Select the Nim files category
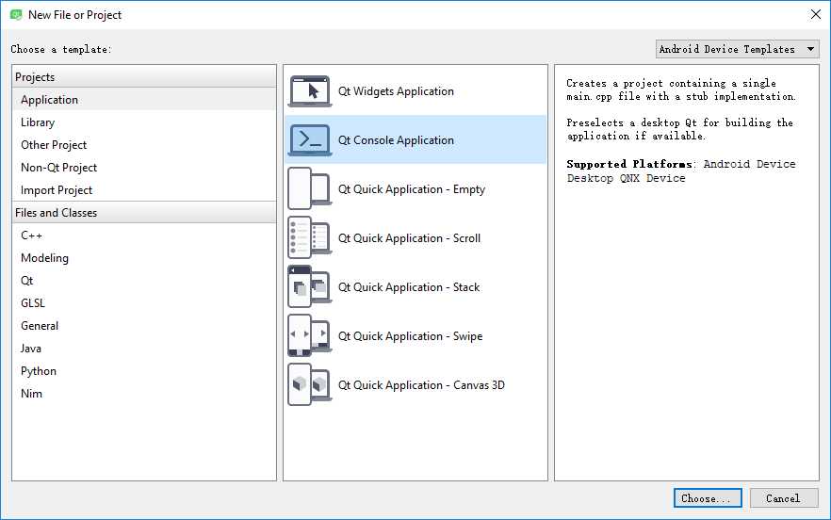831x520 pixels. coord(144,394)
